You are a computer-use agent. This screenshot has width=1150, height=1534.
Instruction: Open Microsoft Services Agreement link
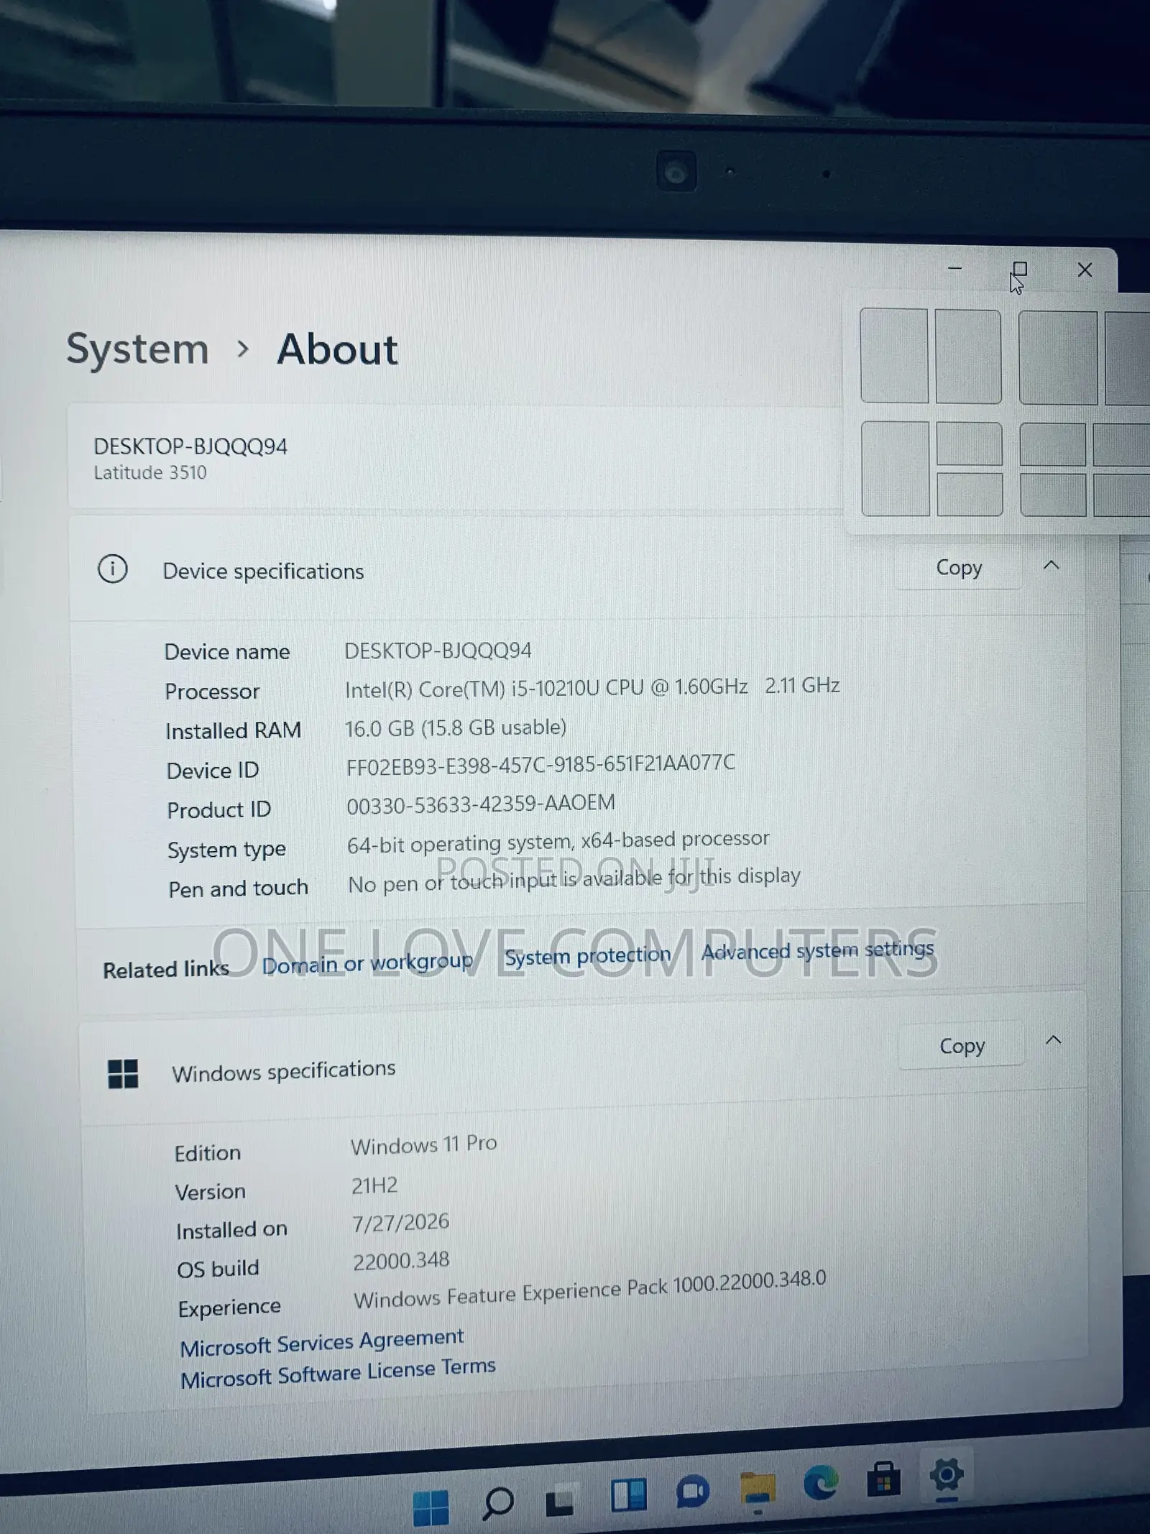(322, 1341)
